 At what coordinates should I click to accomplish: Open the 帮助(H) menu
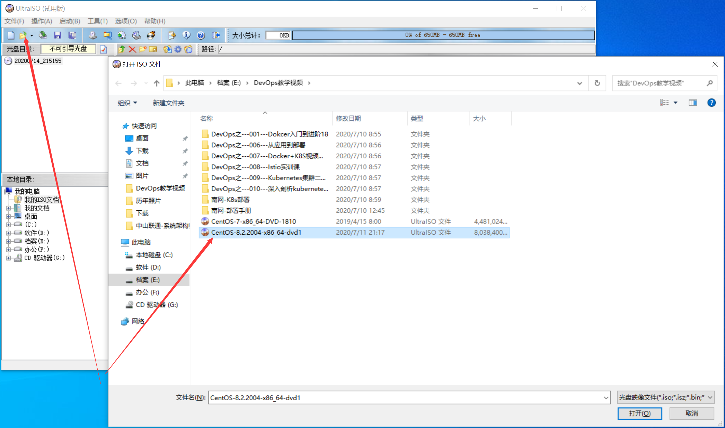click(155, 21)
